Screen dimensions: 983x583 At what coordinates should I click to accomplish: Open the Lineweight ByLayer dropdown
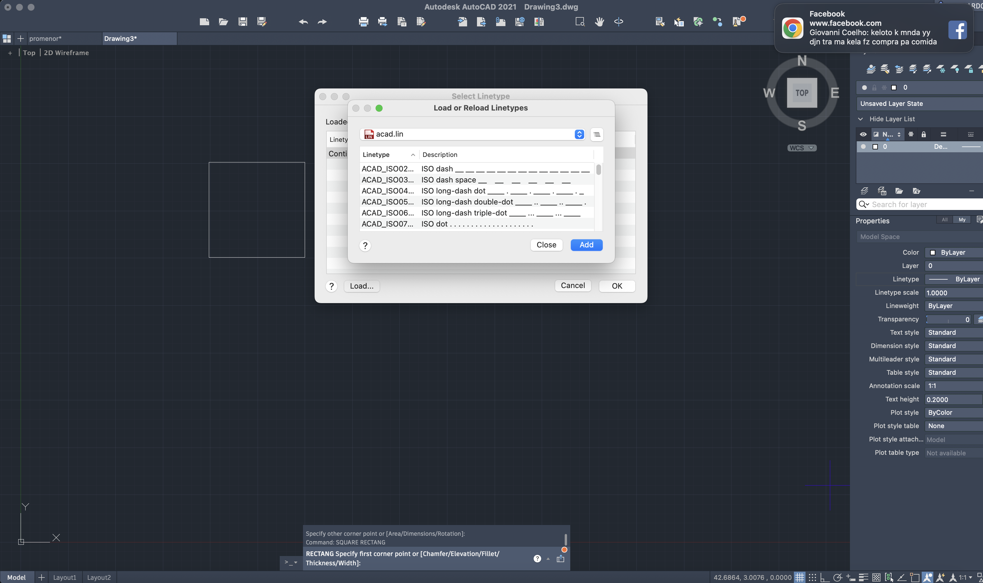954,306
